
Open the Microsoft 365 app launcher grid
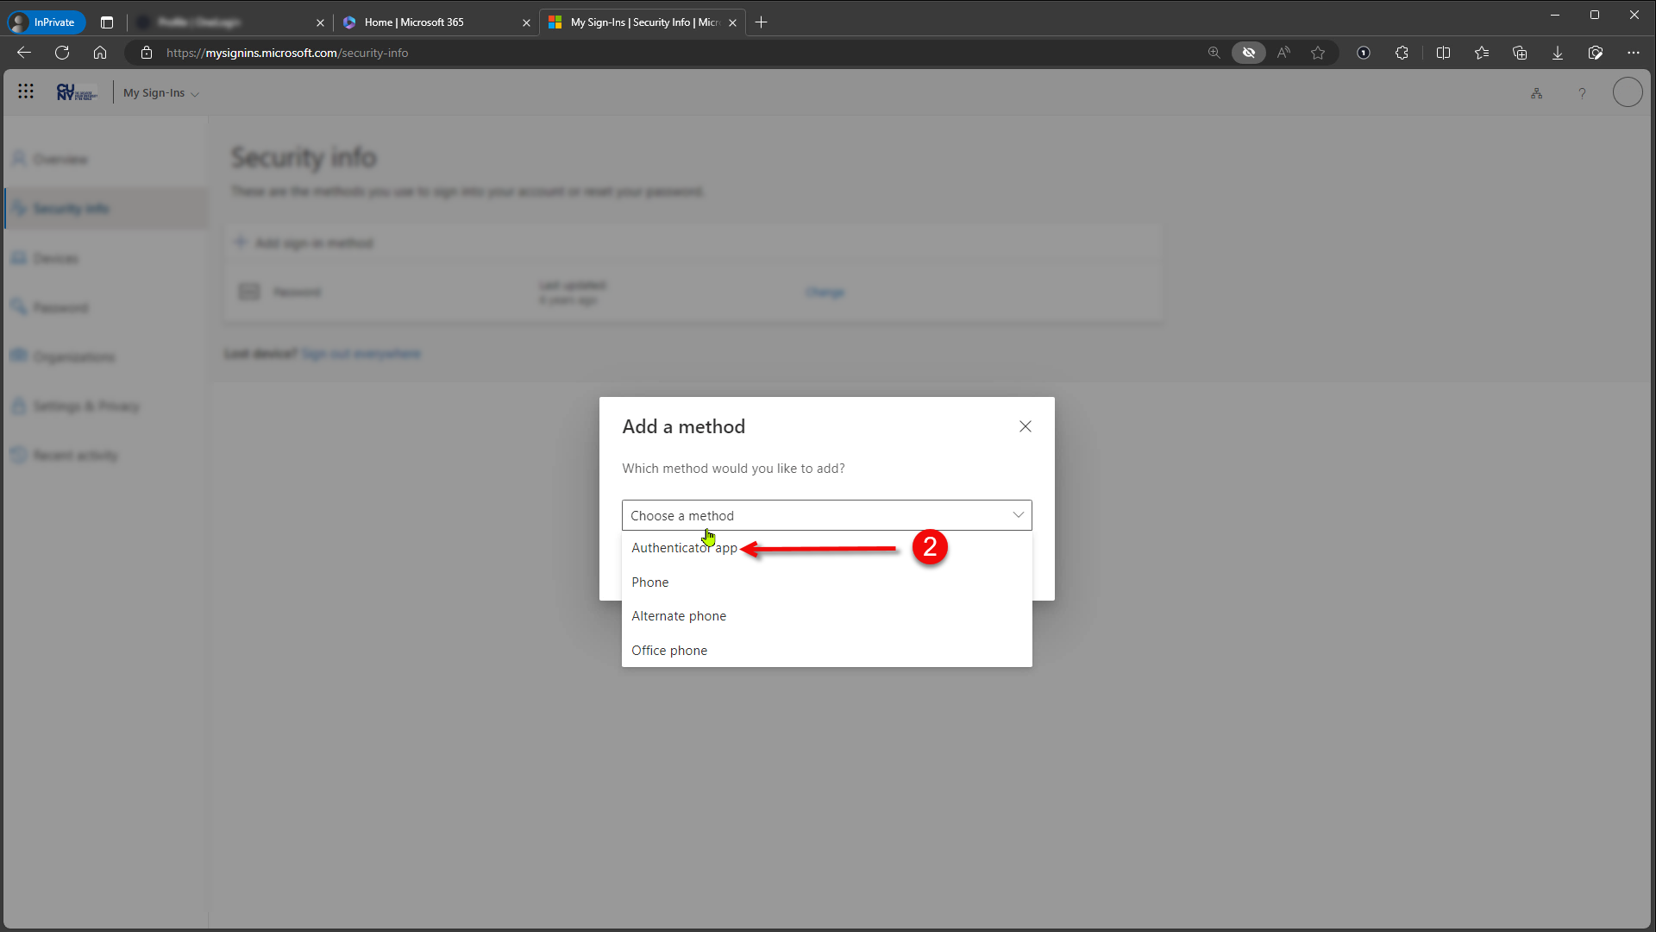(26, 91)
